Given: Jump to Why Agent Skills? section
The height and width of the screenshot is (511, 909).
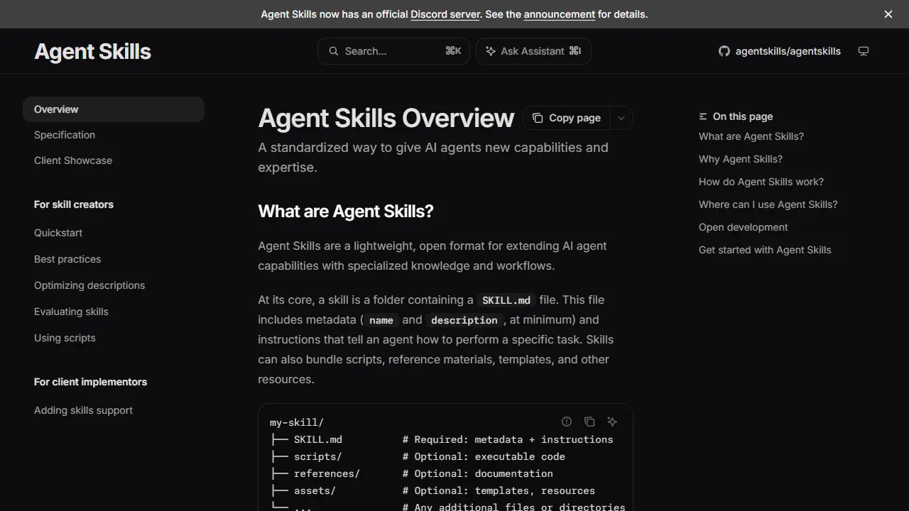Looking at the screenshot, I should (x=741, y=159).
